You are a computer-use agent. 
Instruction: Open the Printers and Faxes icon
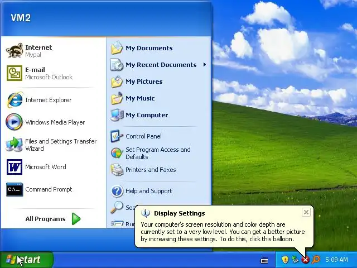pos(117,170)
